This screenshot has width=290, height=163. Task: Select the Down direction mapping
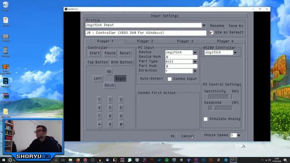[x=110, y=85]
